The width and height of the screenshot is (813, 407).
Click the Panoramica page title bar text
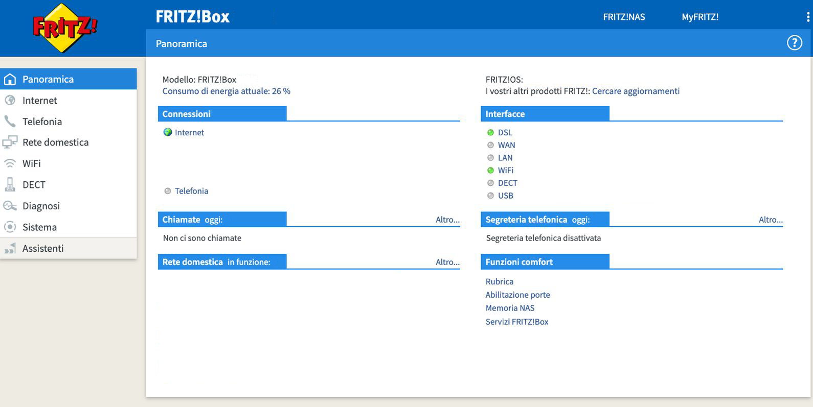(x=182, y=43)
